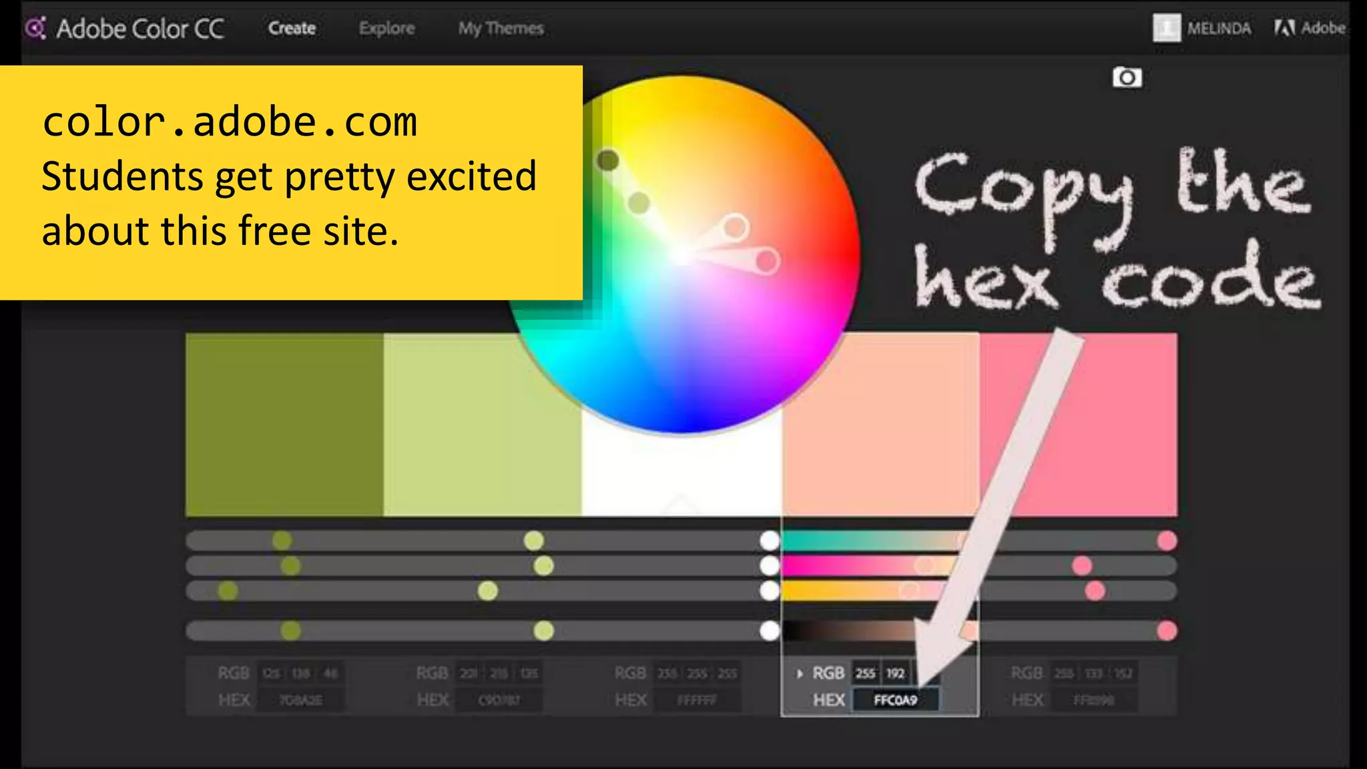Click the light green swatch green value 215 field
1367x769 pixels.
(499, 674)
